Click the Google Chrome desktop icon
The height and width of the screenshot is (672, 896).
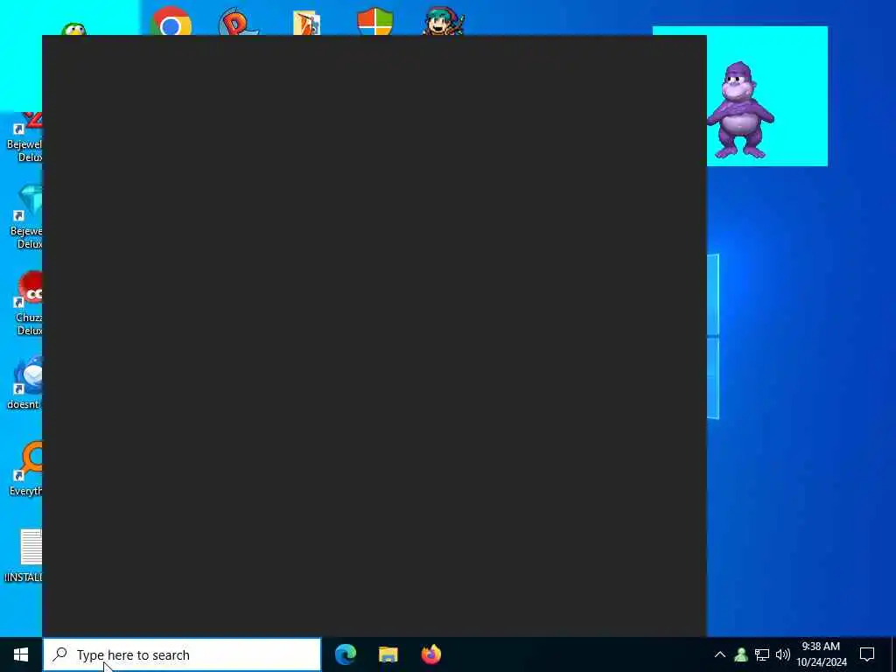(x=171, y=21)
